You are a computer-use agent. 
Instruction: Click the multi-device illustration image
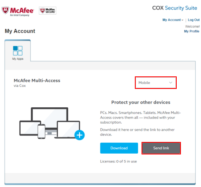pyautogui.click(x=52, y=123)
